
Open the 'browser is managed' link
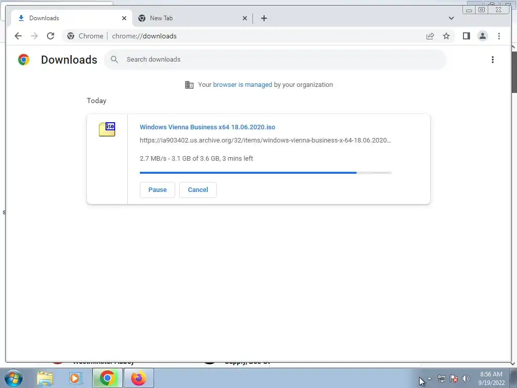(242, 85)
